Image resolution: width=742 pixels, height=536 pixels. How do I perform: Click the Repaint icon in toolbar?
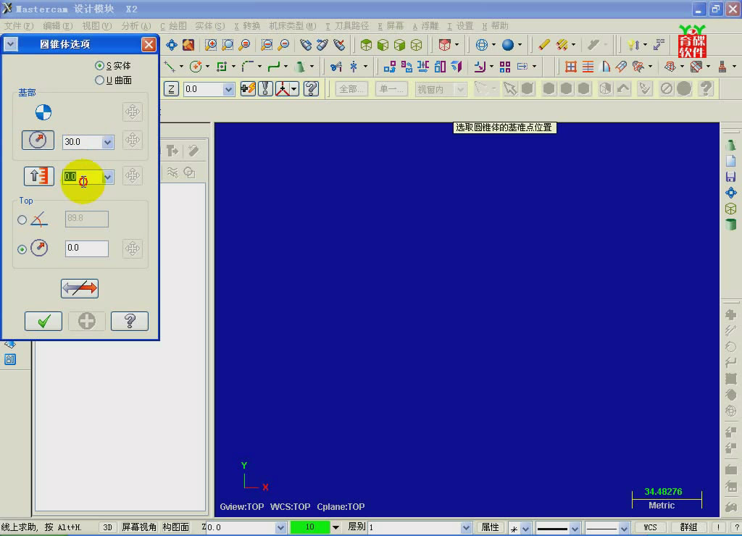188,45
